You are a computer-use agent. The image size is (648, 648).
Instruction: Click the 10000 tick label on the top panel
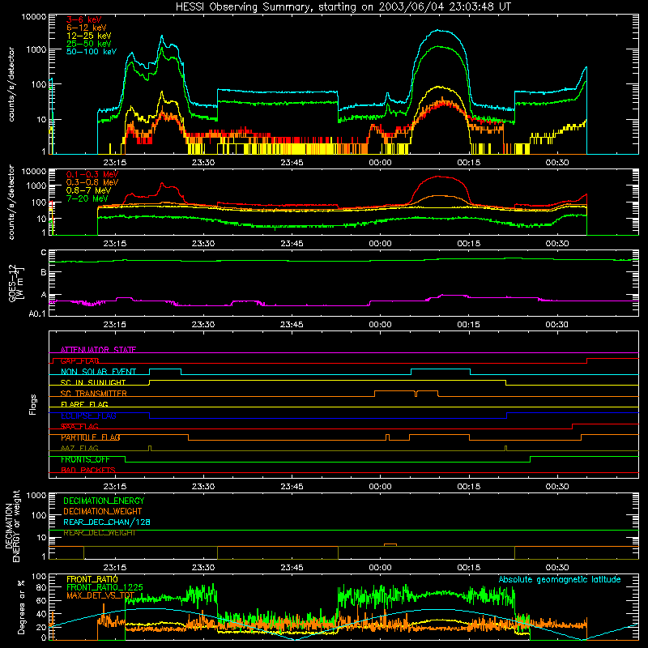click(34, 16)
